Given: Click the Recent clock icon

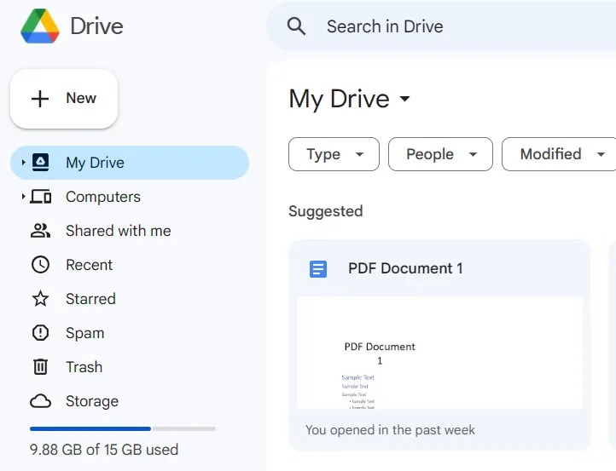Looking at the screenshot, I should (x=40, y=265).
